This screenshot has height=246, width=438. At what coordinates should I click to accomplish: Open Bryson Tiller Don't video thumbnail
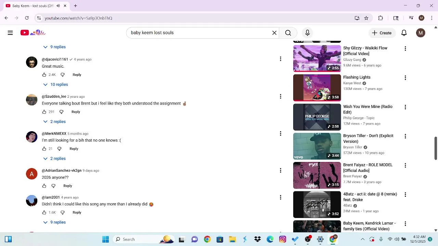[317, 146]
